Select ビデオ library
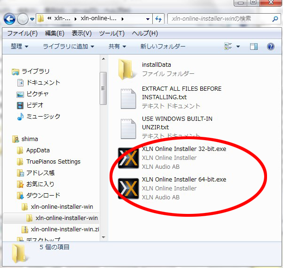This screenshot has width=283, height=268. pyautogui.click(x=35, y=105)
